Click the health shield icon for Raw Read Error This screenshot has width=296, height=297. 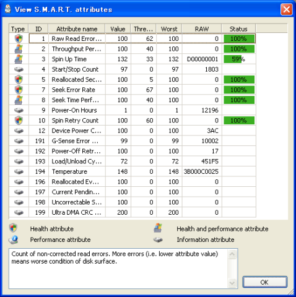19,39
